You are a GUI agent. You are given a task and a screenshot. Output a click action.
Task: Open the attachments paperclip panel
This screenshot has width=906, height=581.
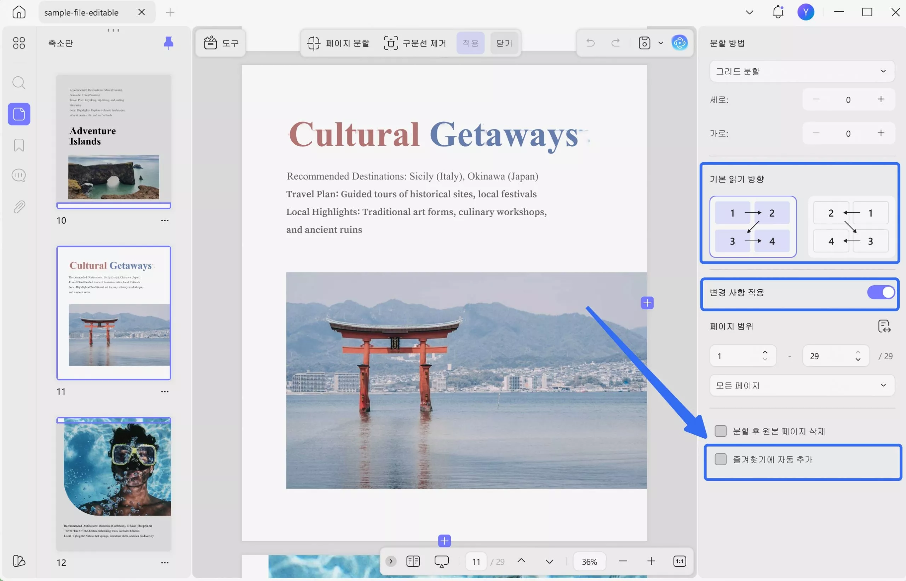pyautogui.click(x=19, y=207)
